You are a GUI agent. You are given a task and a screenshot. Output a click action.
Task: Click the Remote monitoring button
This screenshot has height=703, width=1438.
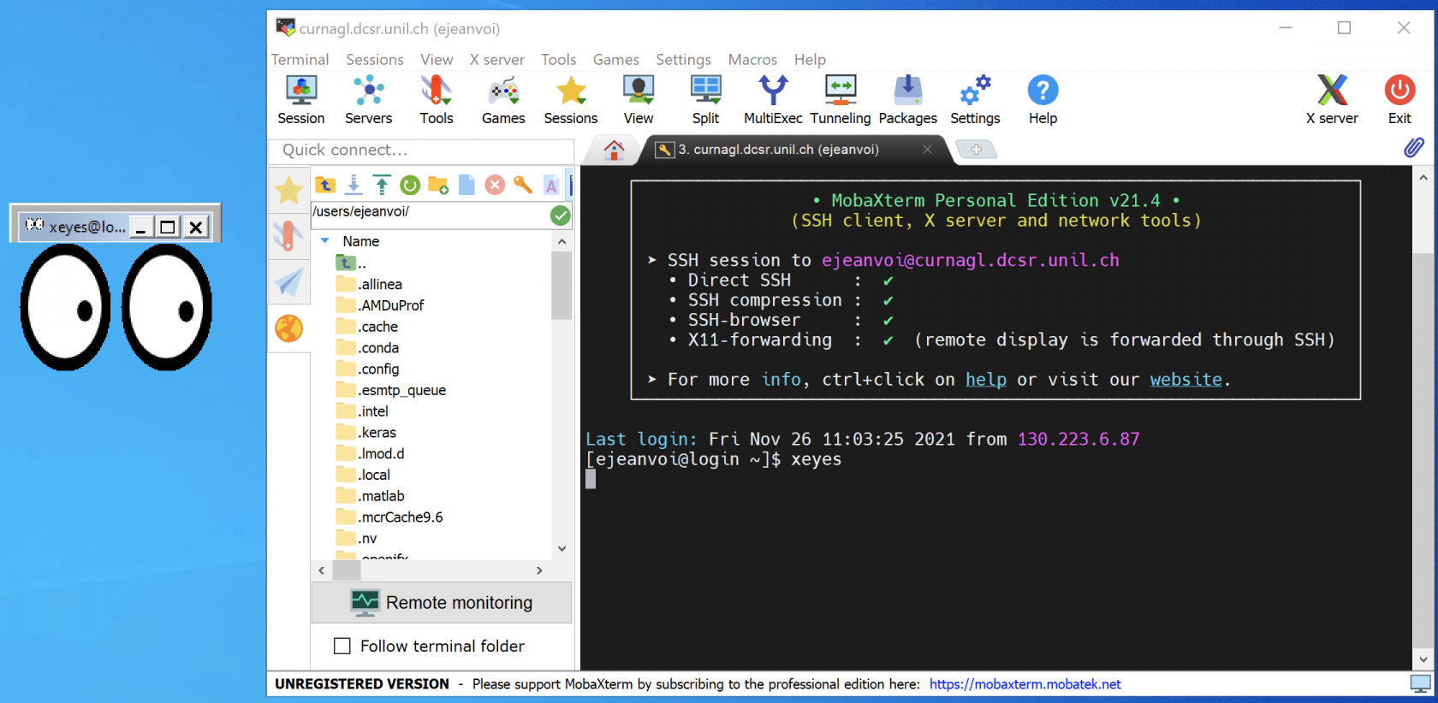click(442, 603)
